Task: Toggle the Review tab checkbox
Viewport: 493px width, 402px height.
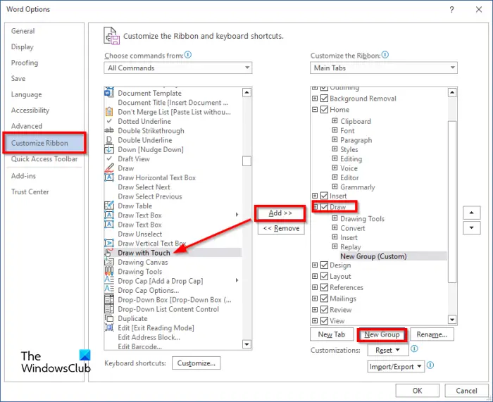Action: coord(324,310)
